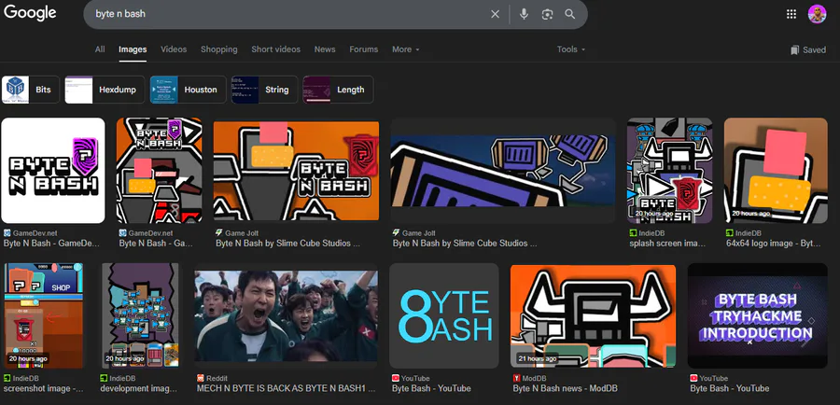This screenshot has width=840, height=405.
Task: Select the String suggestion chip
Action: coord(265,90)
